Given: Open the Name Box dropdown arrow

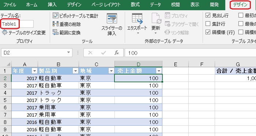Looking at the screenshot, I should (x=69, y=53).
